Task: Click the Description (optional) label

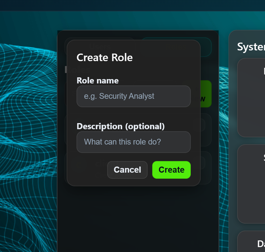Action: pos(121,126)
